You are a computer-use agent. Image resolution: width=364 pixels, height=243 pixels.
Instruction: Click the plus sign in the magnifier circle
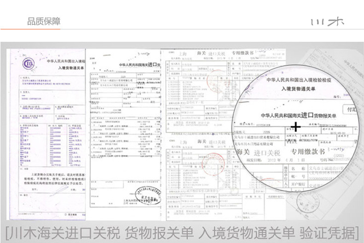tap(295, 127)
